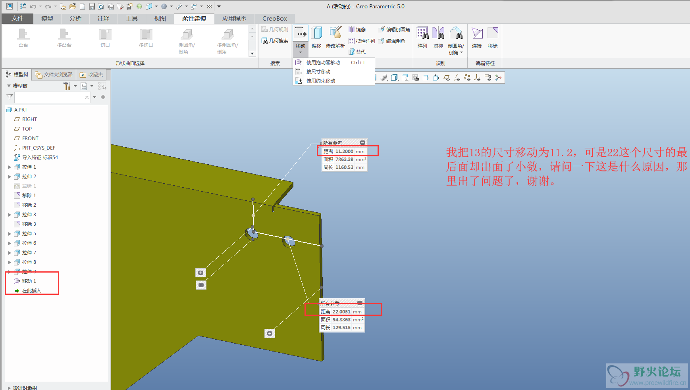Click the 对称 symmetry recognition icon

tap(438, 33)
